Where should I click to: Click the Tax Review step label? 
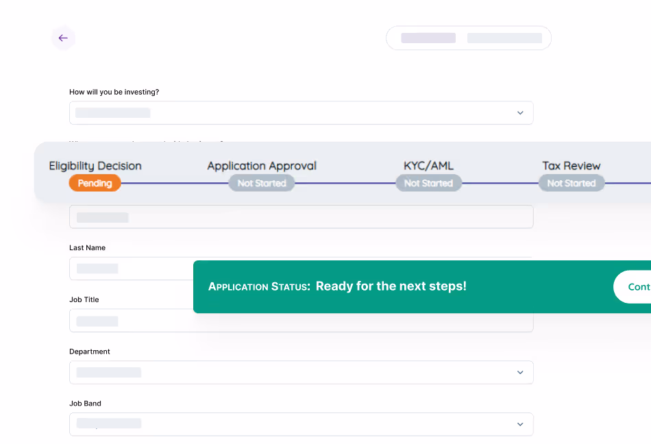point(572,165)
